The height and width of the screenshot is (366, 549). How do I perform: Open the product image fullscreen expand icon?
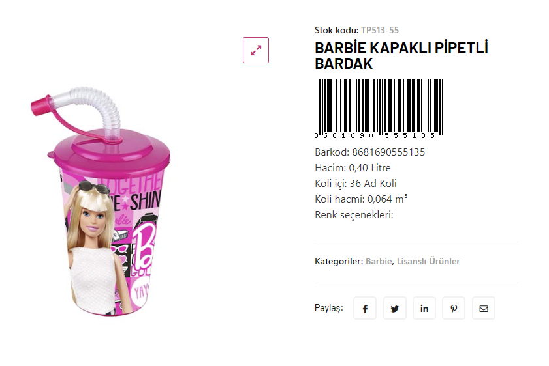click(256, 50)
